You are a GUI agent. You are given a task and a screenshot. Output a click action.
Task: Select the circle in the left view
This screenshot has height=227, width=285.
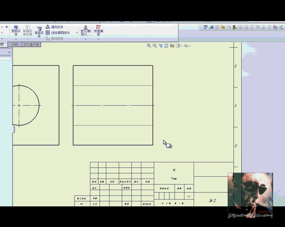click(39, 105)
